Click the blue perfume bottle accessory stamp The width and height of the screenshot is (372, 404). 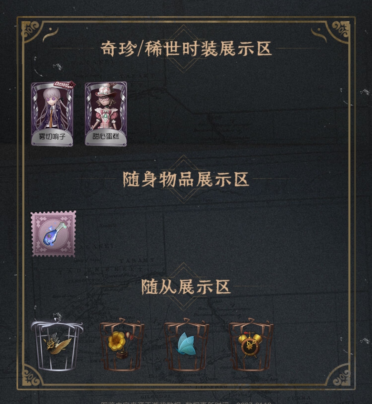point(53,234)
